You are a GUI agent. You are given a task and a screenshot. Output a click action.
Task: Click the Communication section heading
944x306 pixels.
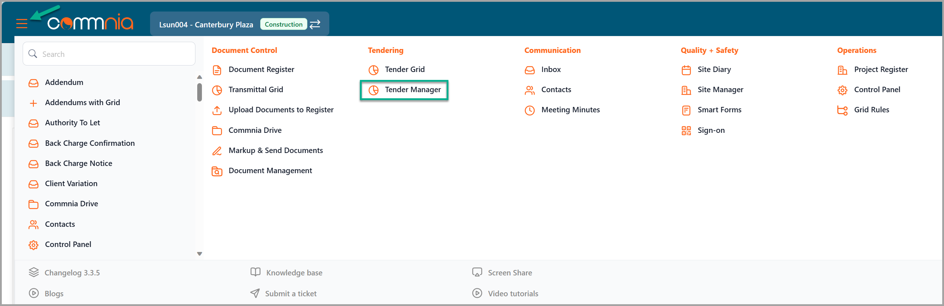point(552,50)
